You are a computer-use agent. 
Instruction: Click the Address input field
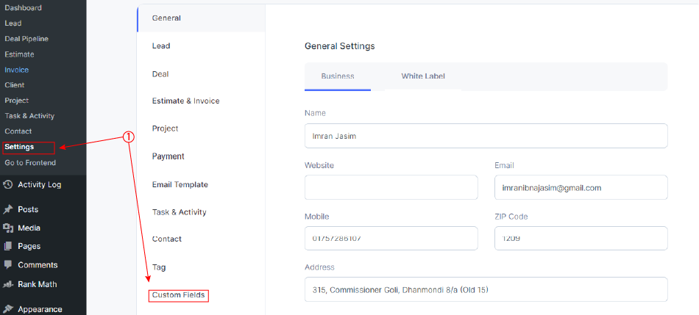coord(486,289)
